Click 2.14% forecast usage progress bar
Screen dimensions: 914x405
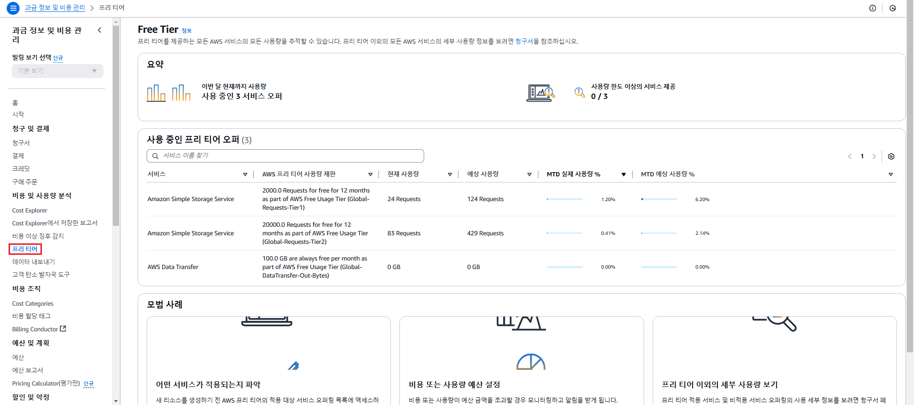(659, 233)
